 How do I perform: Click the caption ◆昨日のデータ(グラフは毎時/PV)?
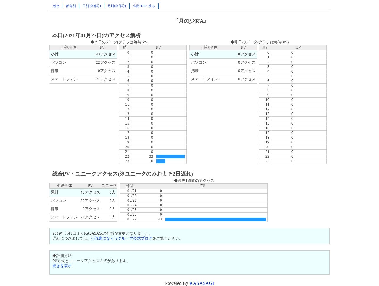pos(260,42)
